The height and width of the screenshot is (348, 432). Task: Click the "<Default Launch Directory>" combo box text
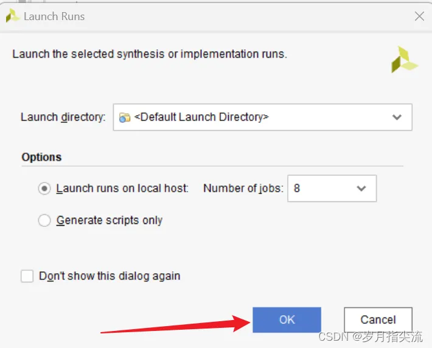pos(201,117)
